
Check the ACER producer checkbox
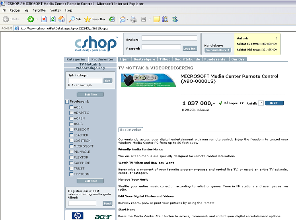pyautogui.click(x=71, y=107)
